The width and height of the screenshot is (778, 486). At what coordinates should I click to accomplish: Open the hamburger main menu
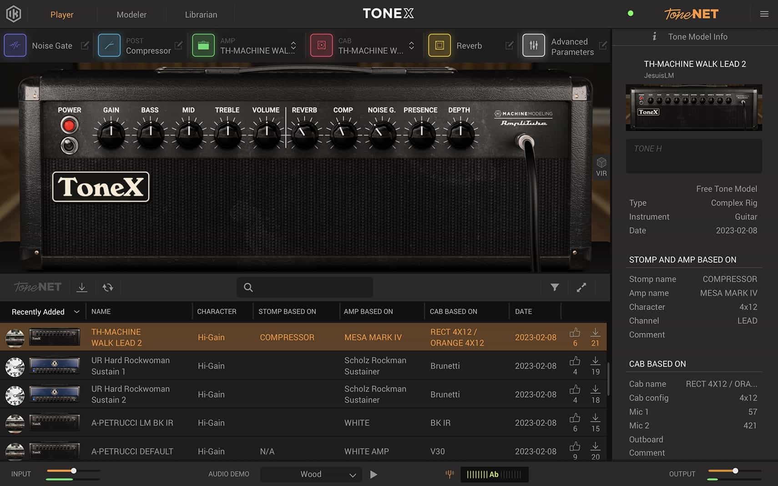click(764, 14)
